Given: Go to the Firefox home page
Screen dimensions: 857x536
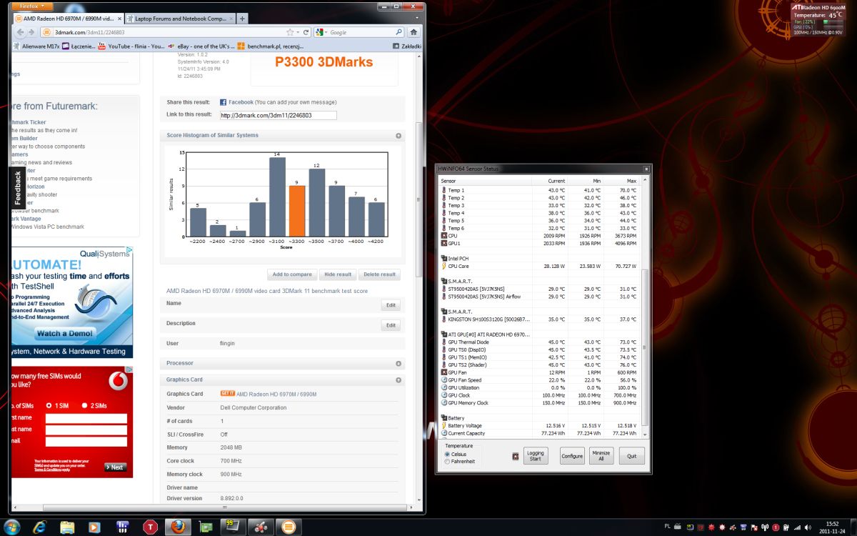Looking at the screenshot, I should point(414,32).
